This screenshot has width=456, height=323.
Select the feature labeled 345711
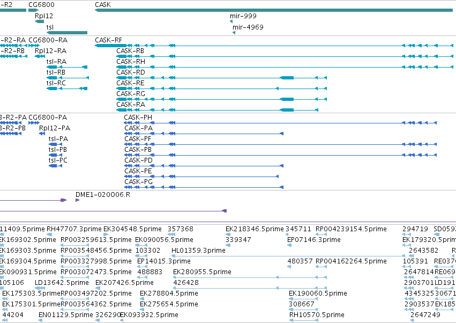click(287, 234)
